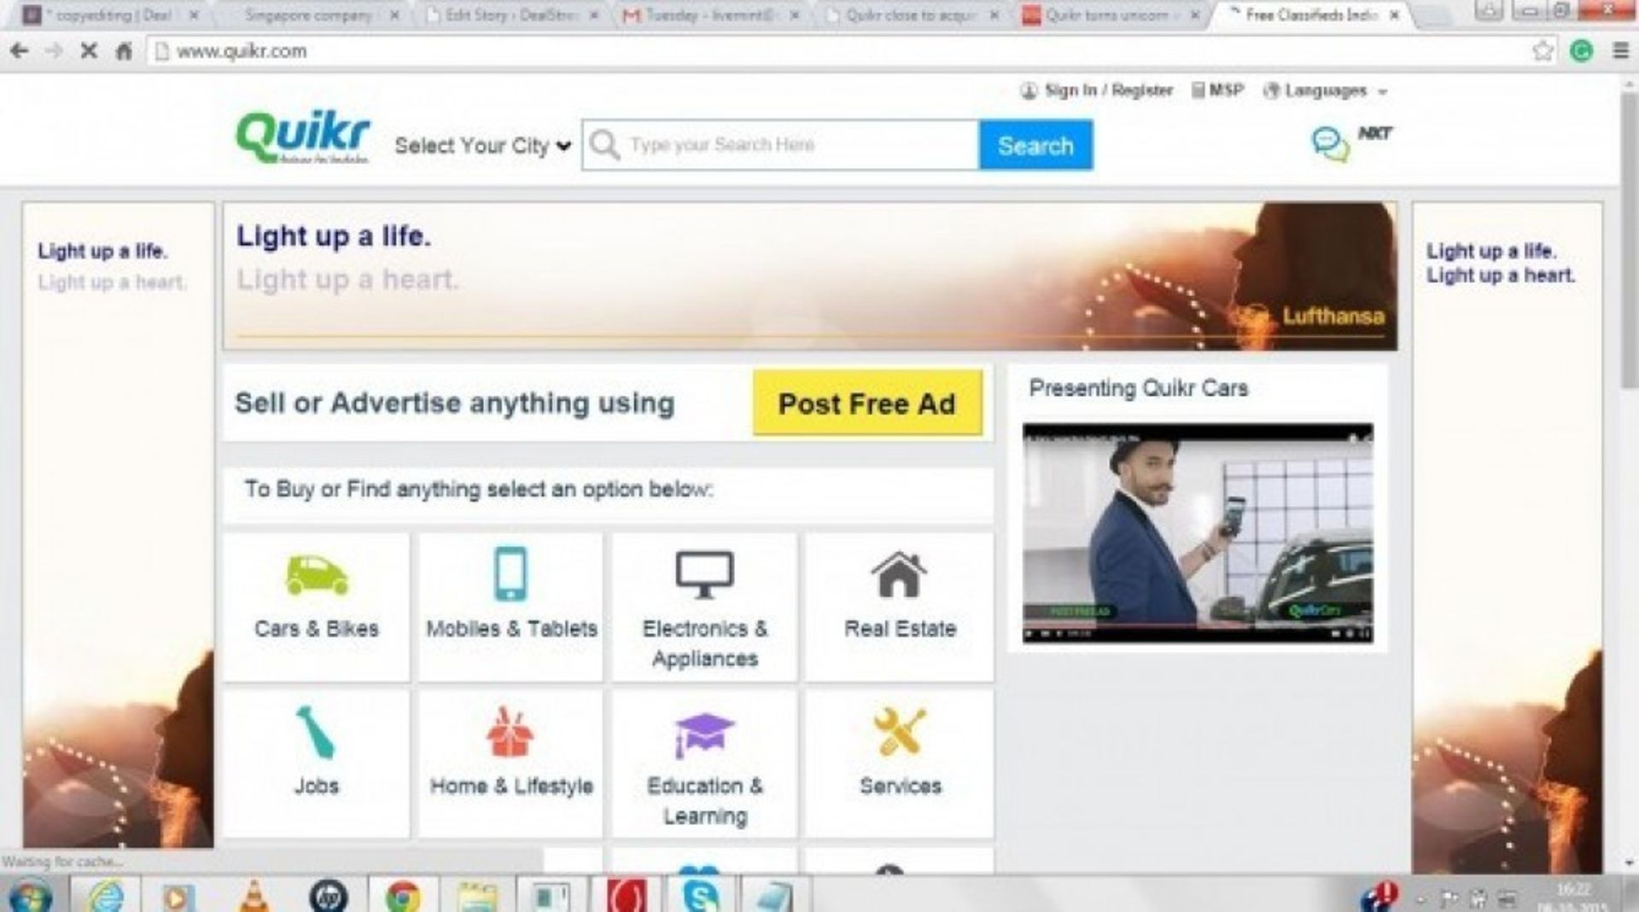Image resolution: width=1639 pixels, height=912 pixels.
Task: Choose the Jobs tie icon
Action: (316, 732)
